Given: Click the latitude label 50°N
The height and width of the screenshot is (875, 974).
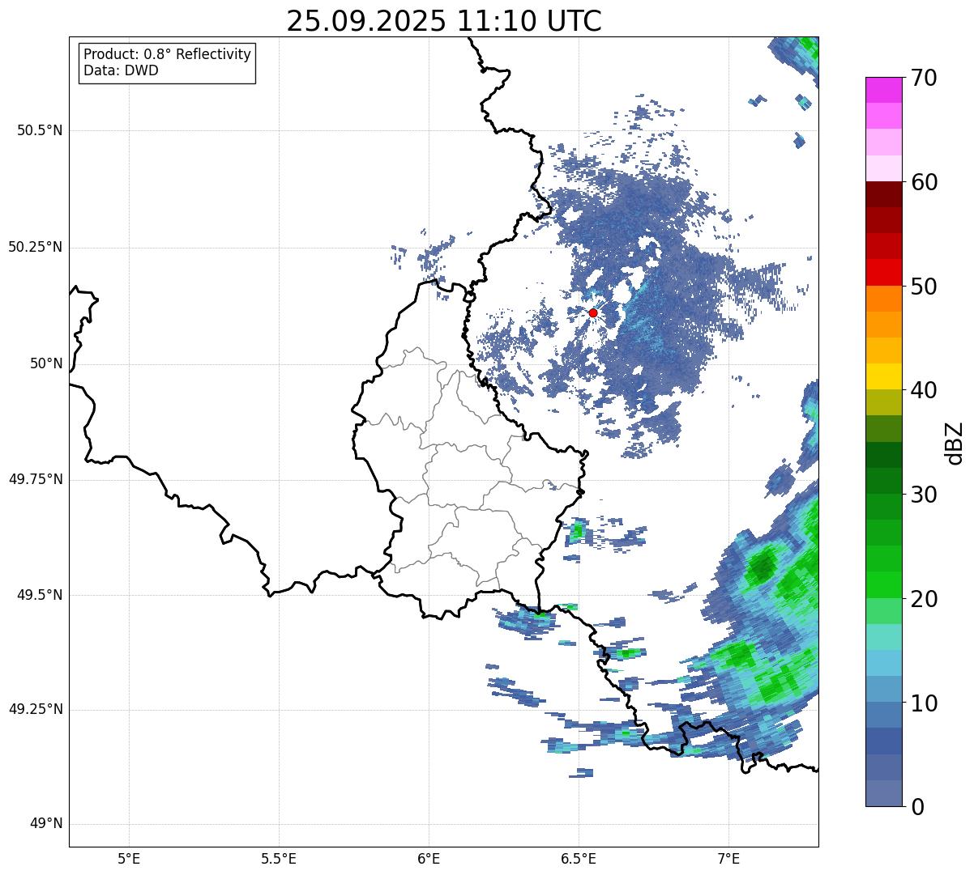Looking at the screenshot, I should [x=46, y=363].
